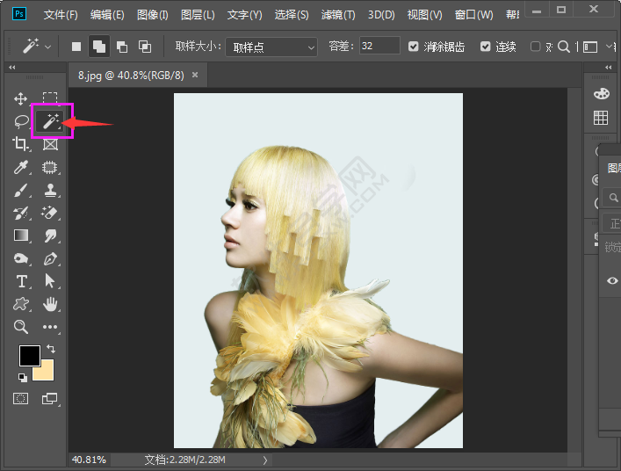This screenshot has height=471, width=621.
Task: Open the 滤镜(T) filter menu
Action: [x=338, y=15]
